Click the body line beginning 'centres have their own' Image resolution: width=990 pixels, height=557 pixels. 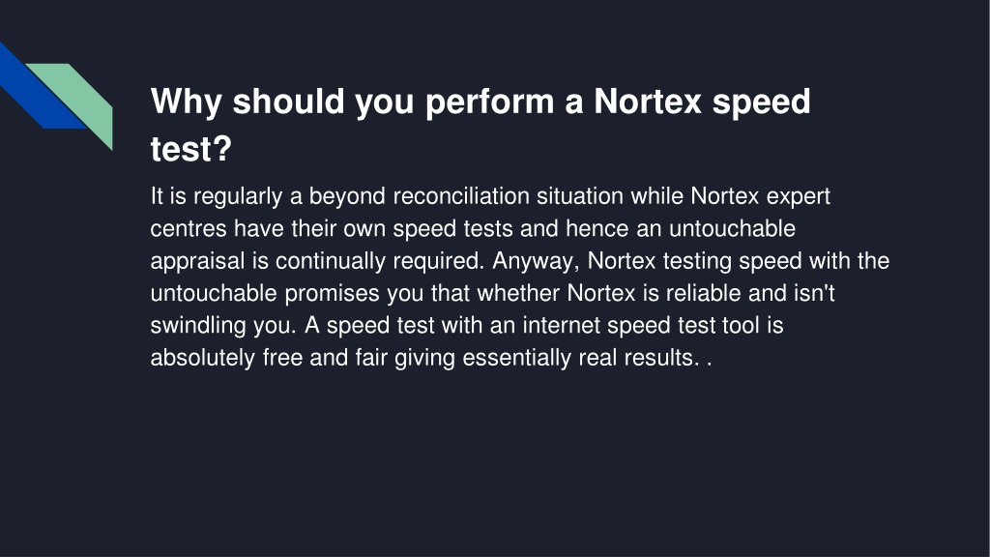pos(473,228)
